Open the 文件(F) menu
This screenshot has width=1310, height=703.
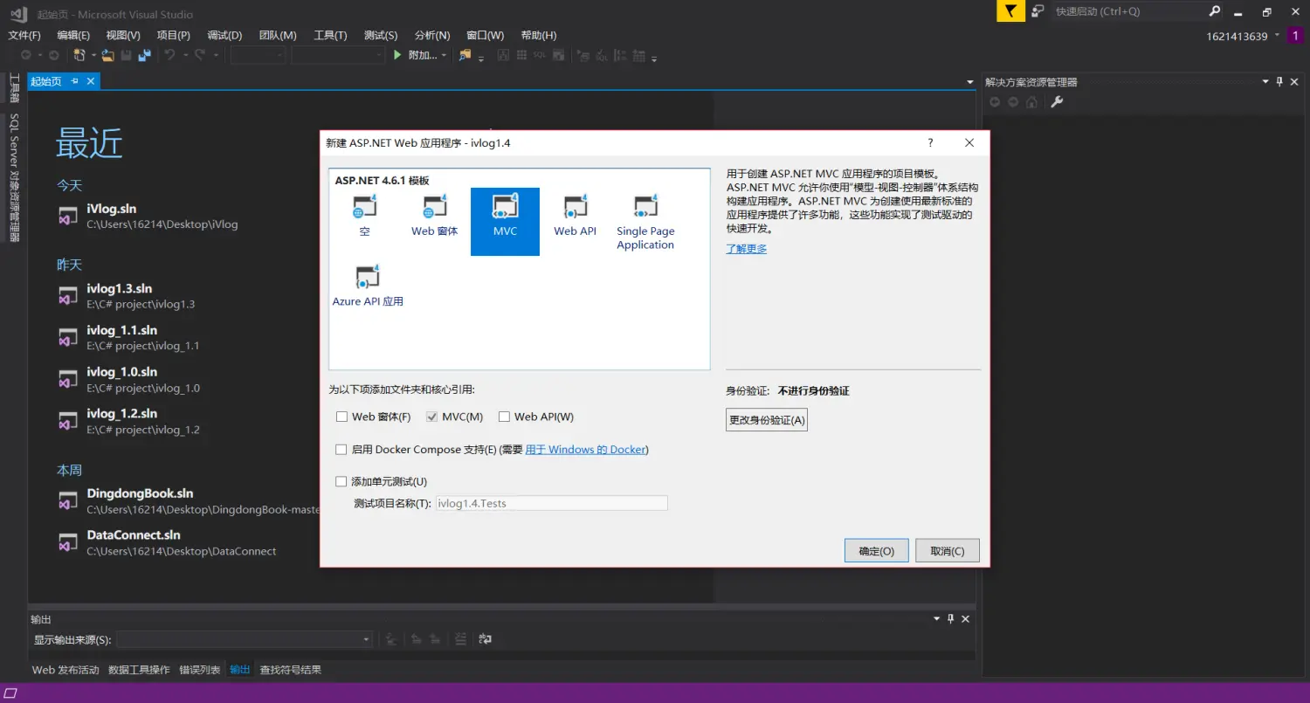[x=24, y=36]
